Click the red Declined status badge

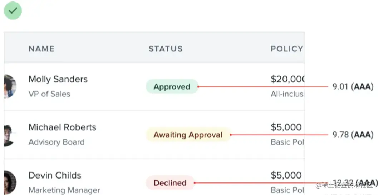click(x=170, y=183)
